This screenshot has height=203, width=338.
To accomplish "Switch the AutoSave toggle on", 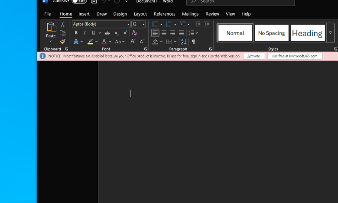I will 79,1.
